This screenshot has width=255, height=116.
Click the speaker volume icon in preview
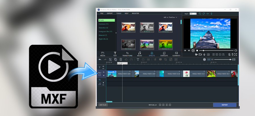[236, 50]
